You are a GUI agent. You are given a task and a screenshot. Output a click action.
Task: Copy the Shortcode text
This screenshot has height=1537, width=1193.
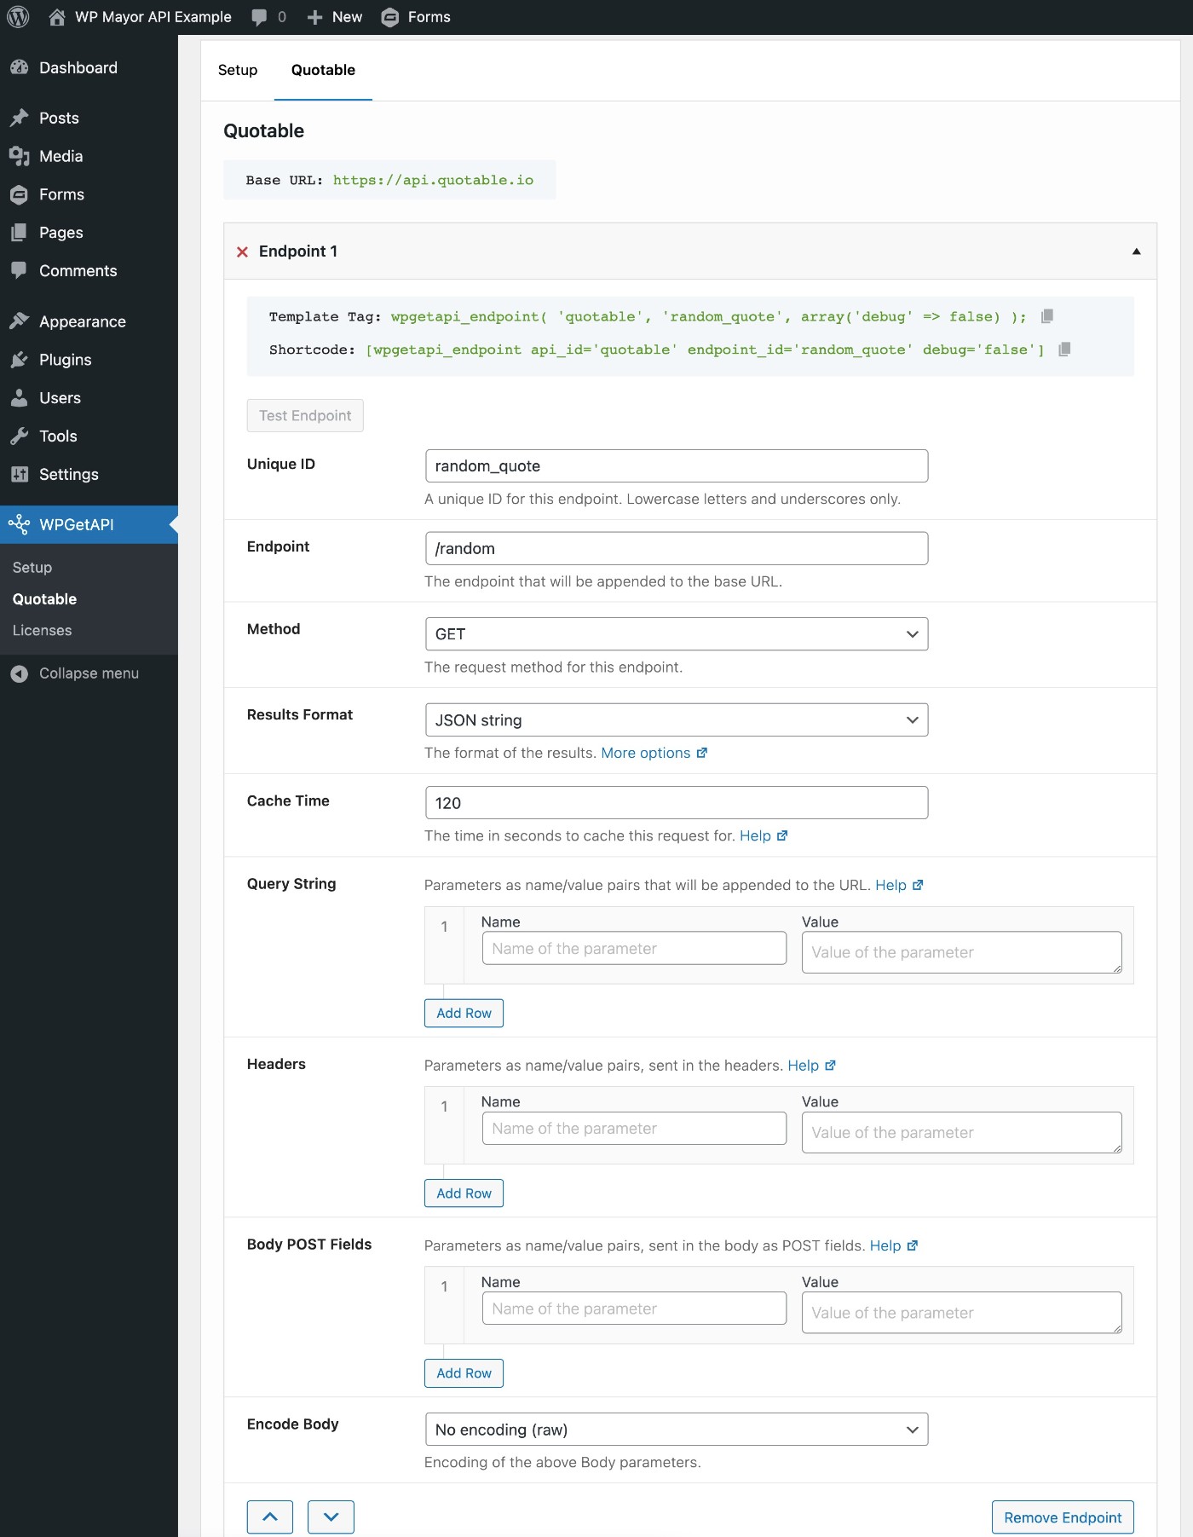(1064, 350)
